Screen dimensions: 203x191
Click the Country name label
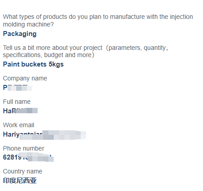[x=22, y=171]
